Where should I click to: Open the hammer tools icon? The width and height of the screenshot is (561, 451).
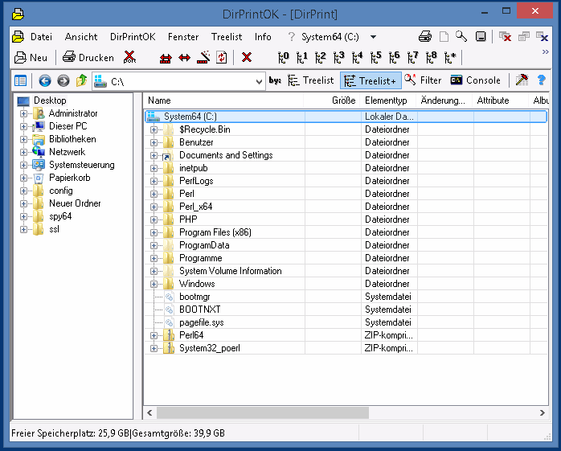tap(522, 80)
